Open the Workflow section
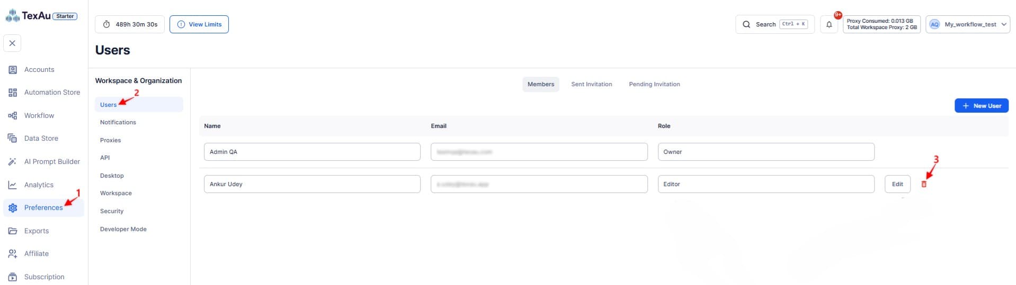This screenshot has height=285, width=1016. click(x=39, y=116)
